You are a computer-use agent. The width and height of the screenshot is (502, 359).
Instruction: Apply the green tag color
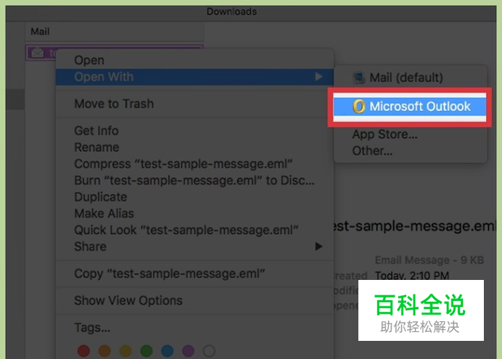coord(147,351)
